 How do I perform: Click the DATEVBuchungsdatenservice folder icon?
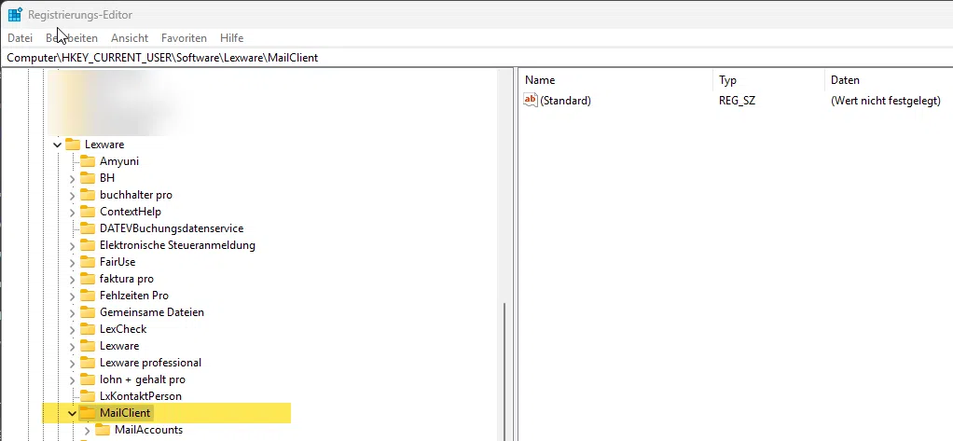pyautogui.click(x=89, y=228)
